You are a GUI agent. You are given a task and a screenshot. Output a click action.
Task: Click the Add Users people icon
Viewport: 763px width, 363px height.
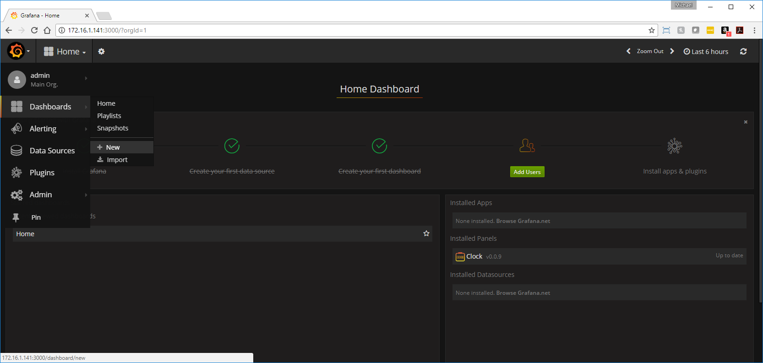tap(527, 146)
